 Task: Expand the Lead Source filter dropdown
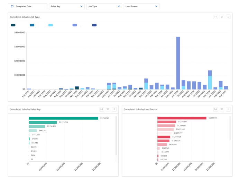[141, 6]
